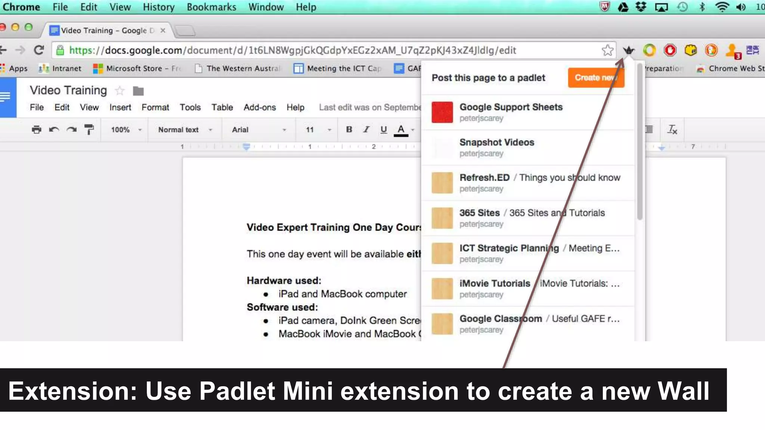Open the Arial font dropdown
The image size is (765, 430).
(259, 130)
